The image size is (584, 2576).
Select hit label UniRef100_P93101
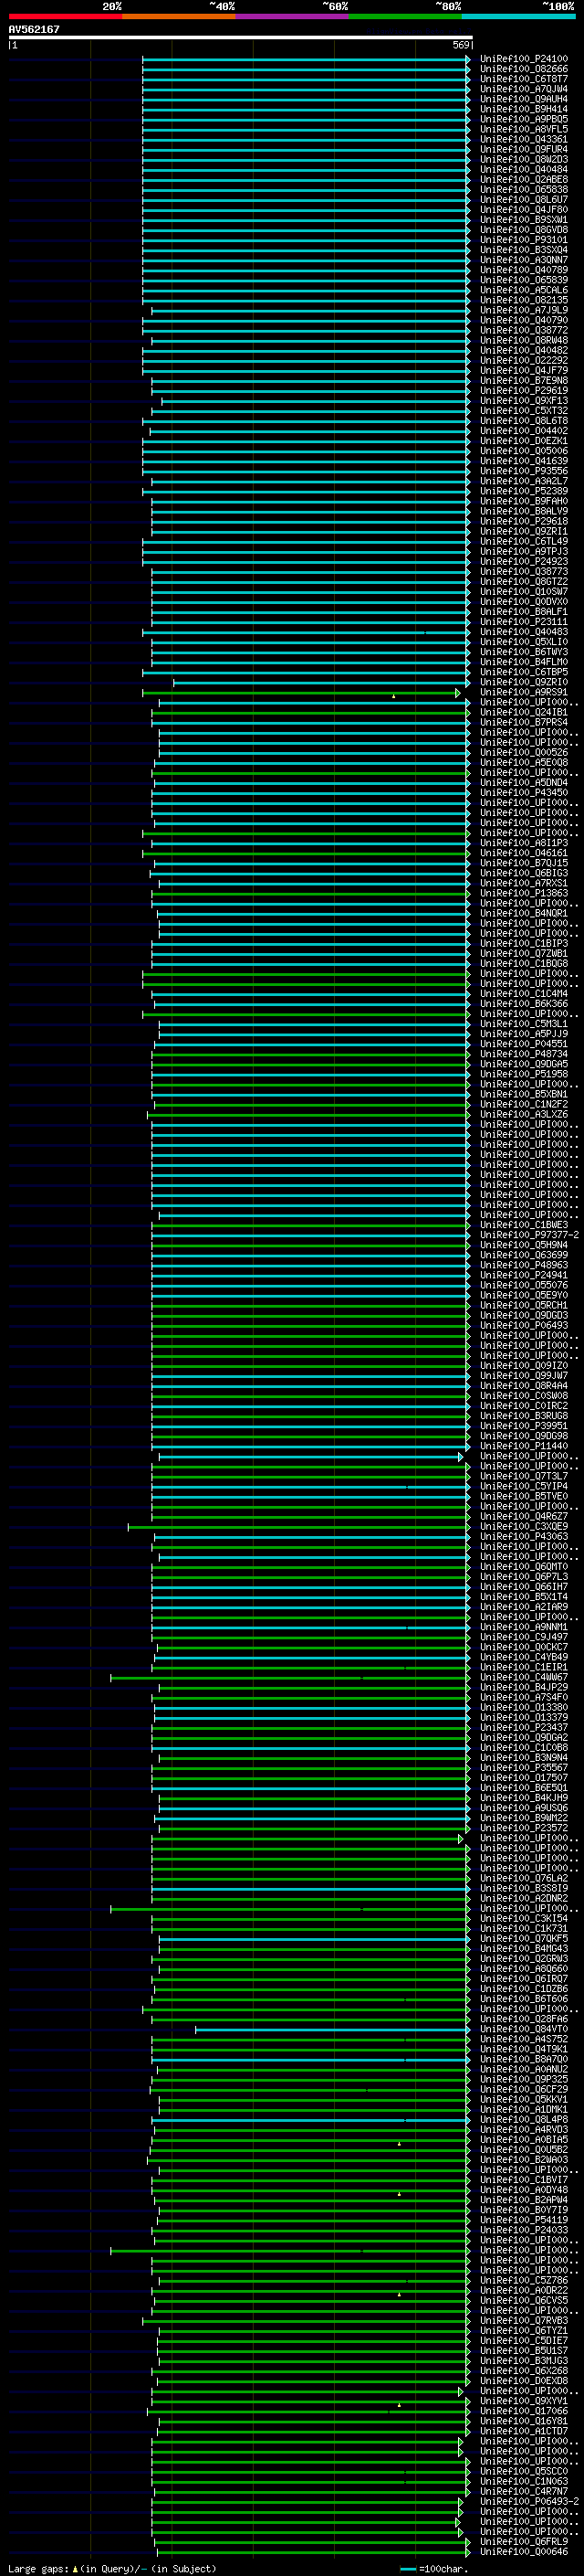[x=524, y=240]
